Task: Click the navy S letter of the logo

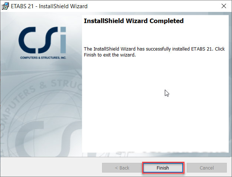Action: coord(48,40)
